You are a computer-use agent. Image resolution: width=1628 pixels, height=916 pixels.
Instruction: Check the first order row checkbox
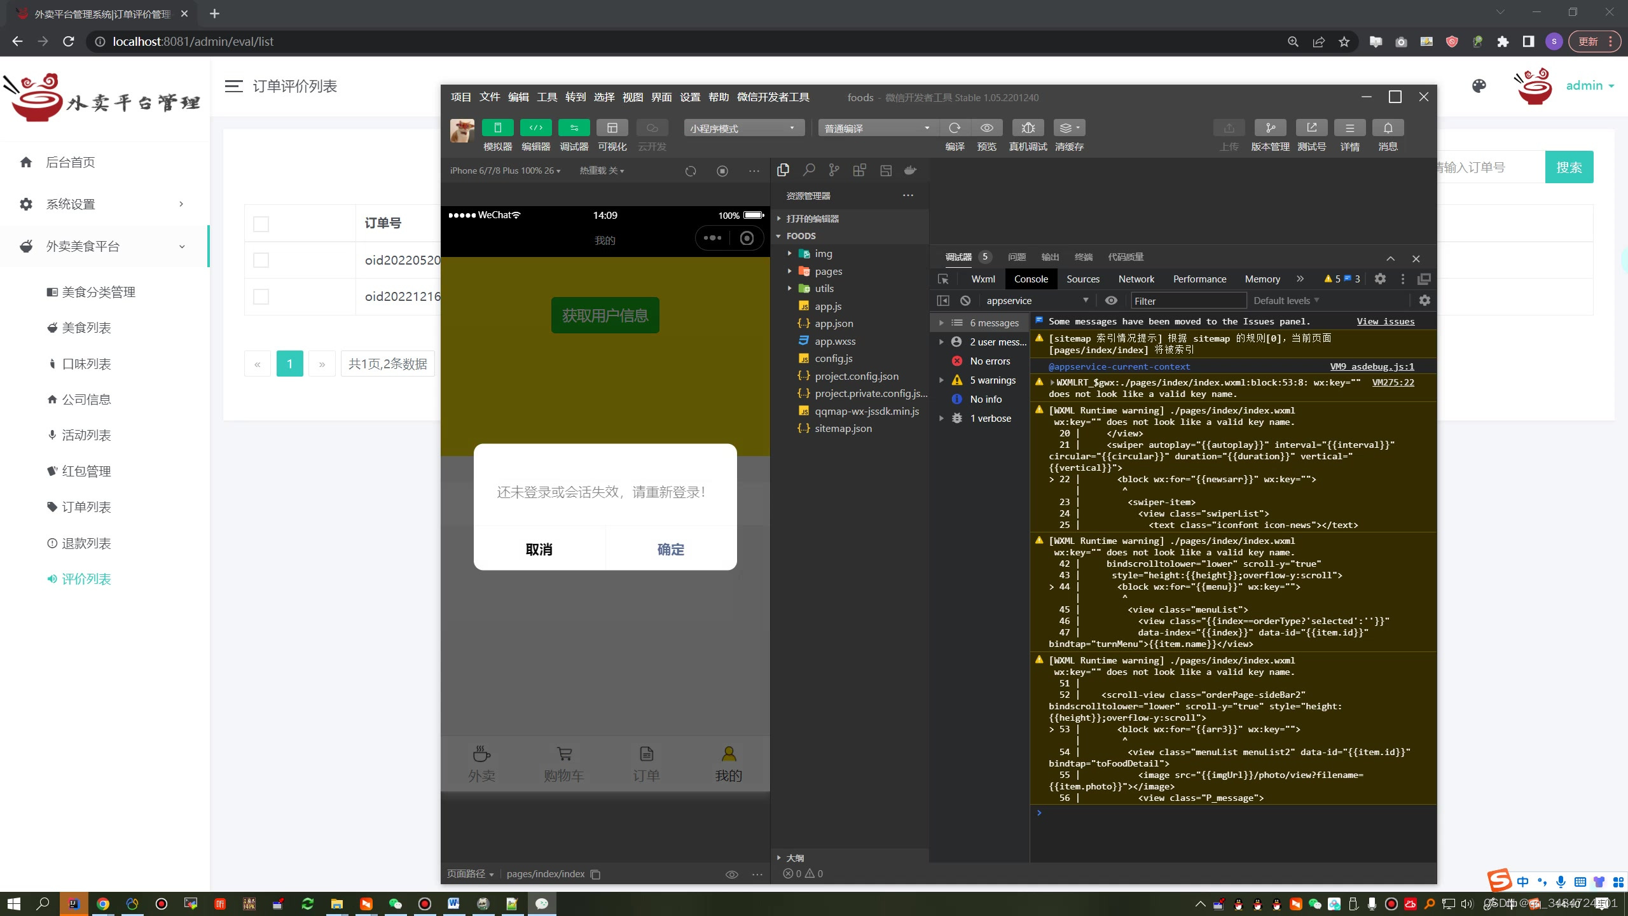coord(261,260)
